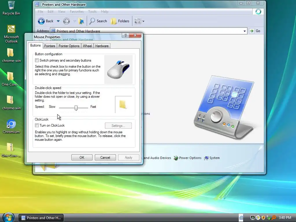
Task: Select the Chromium desktop shortcut
Action: click(x=11, y=127)
